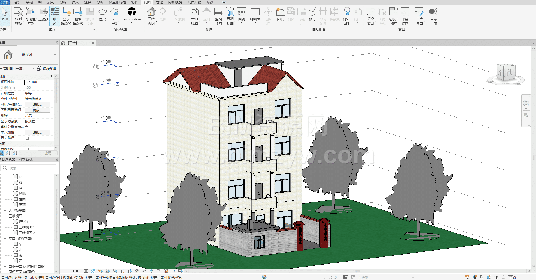The height and width of the screenshot is (280, 536).
Task: Toggle the 细线 (Thin Lines) button
Action: click(54, 12)
